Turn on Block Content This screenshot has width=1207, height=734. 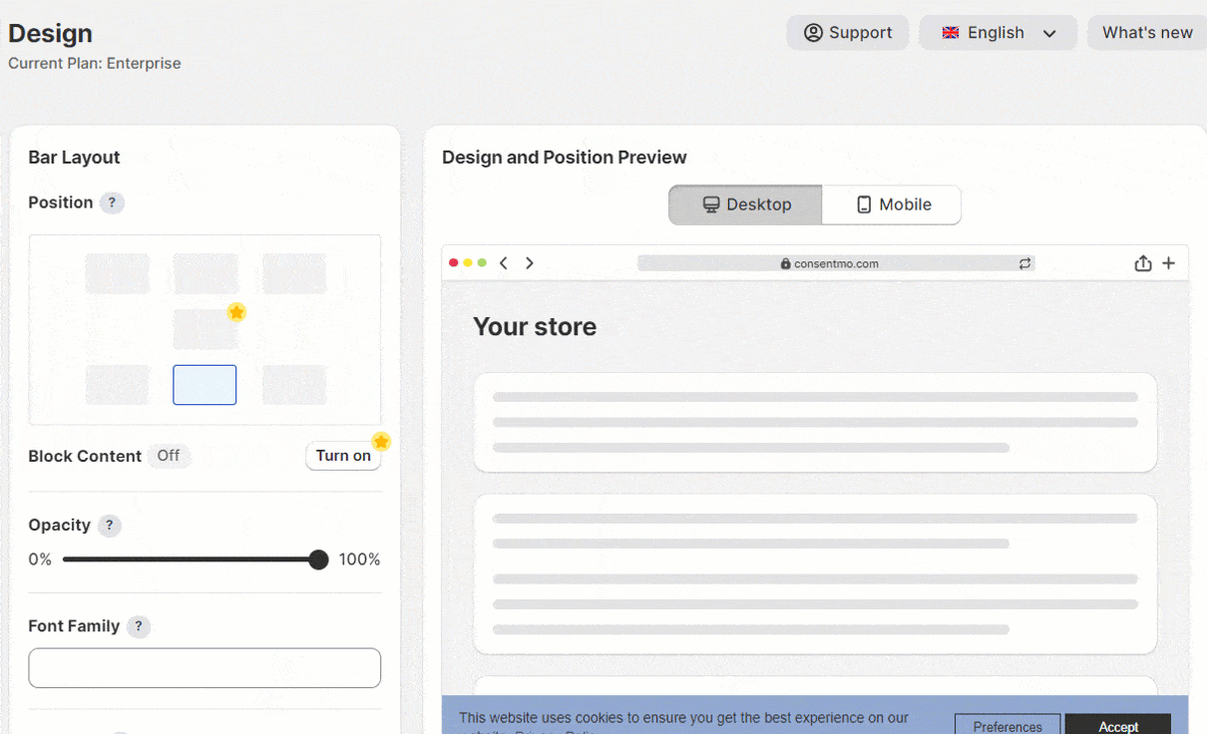point(343,456)
